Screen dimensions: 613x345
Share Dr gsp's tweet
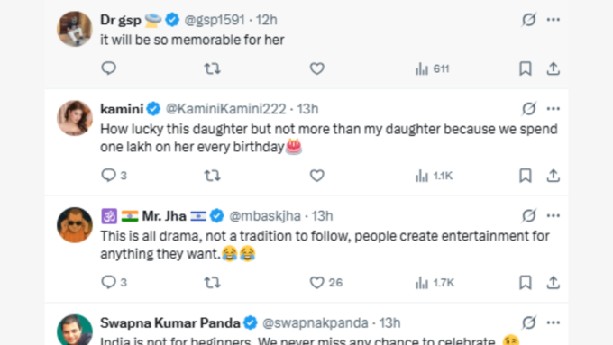click(x=554, y=68)
